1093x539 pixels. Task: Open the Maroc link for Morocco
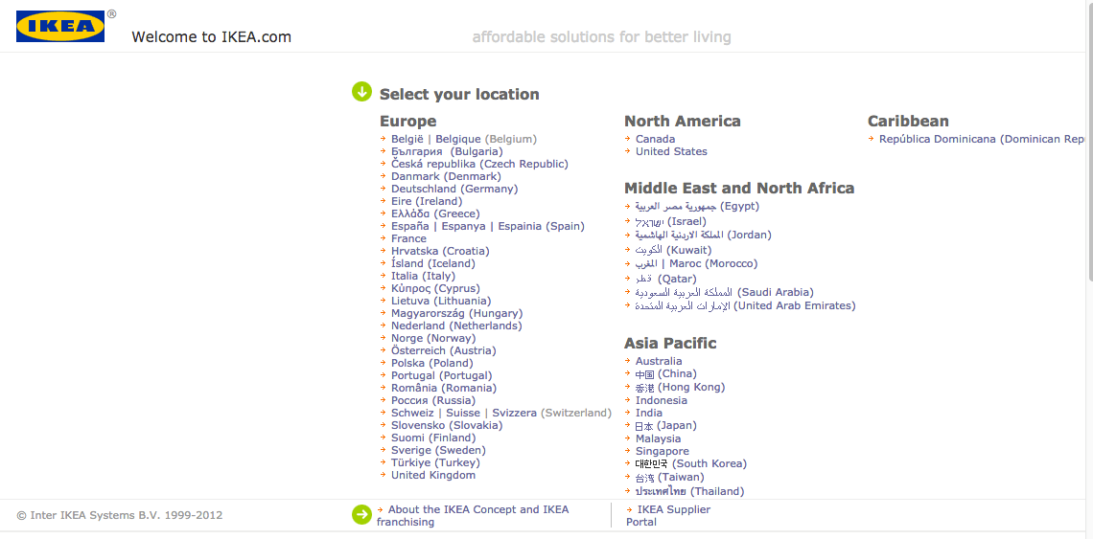pos(686,264)
